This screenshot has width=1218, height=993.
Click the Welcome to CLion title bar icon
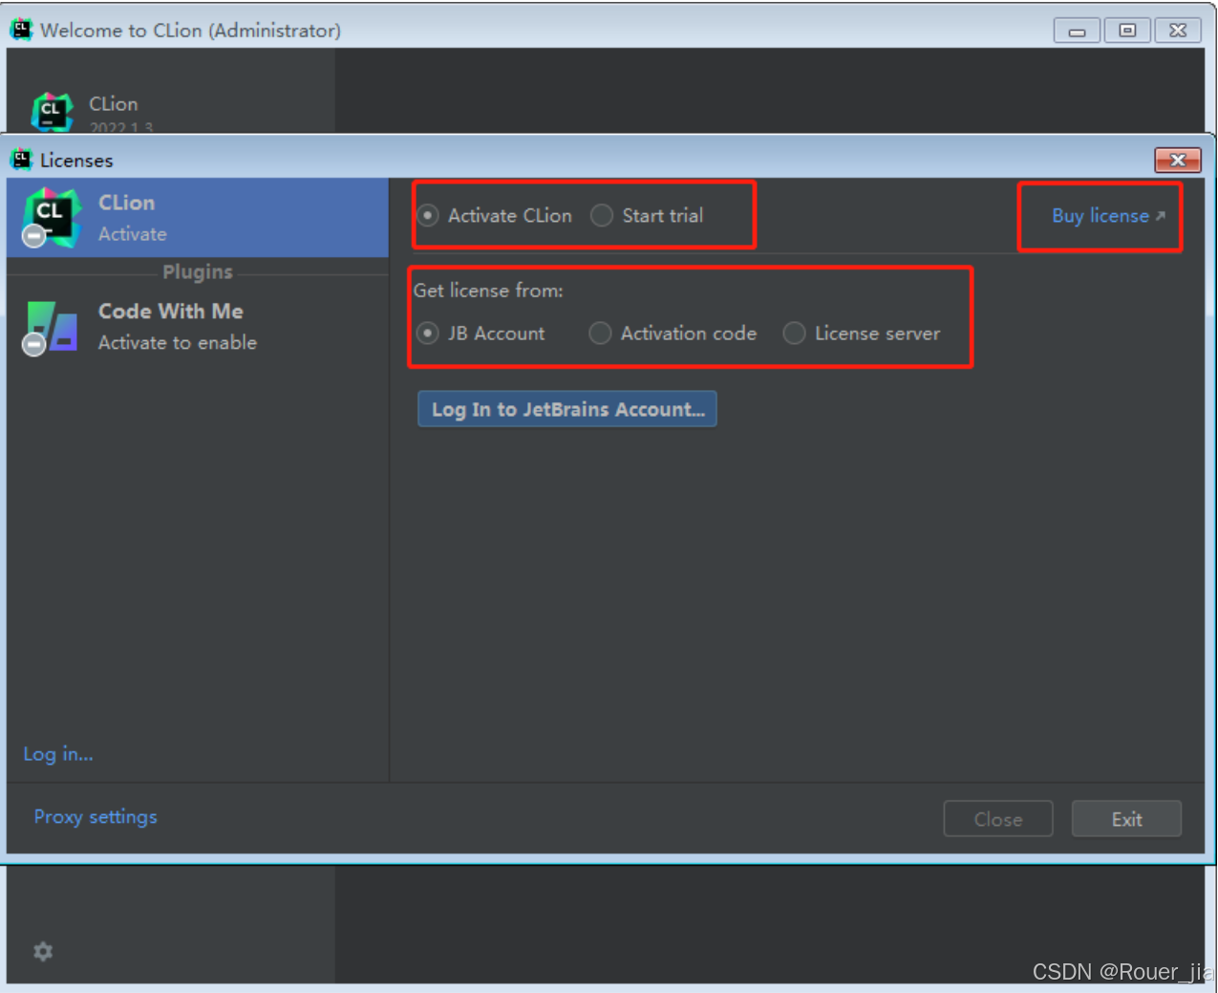coord(21,30)
